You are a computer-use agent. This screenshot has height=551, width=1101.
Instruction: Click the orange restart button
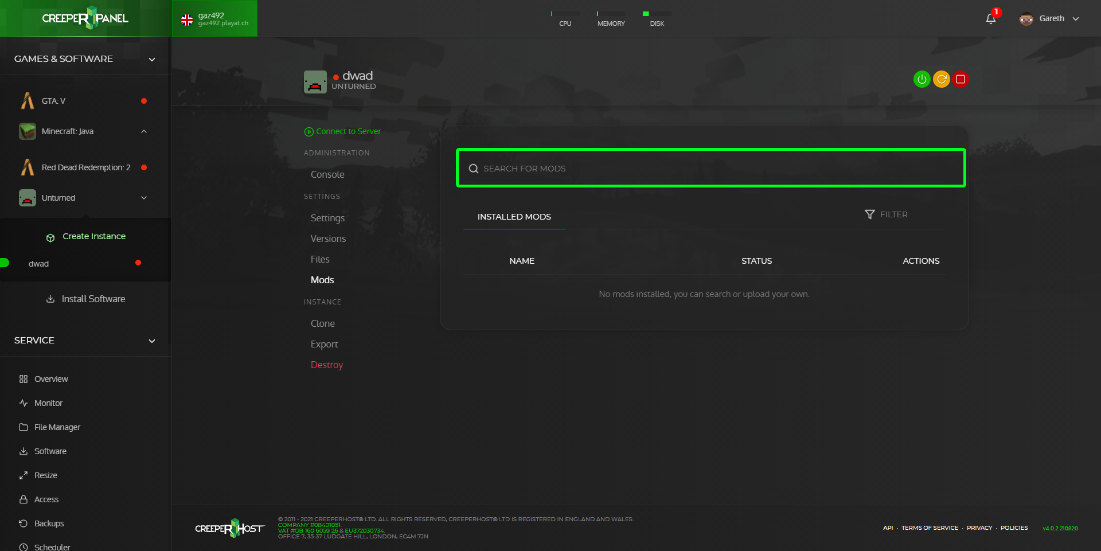point(941,79)
